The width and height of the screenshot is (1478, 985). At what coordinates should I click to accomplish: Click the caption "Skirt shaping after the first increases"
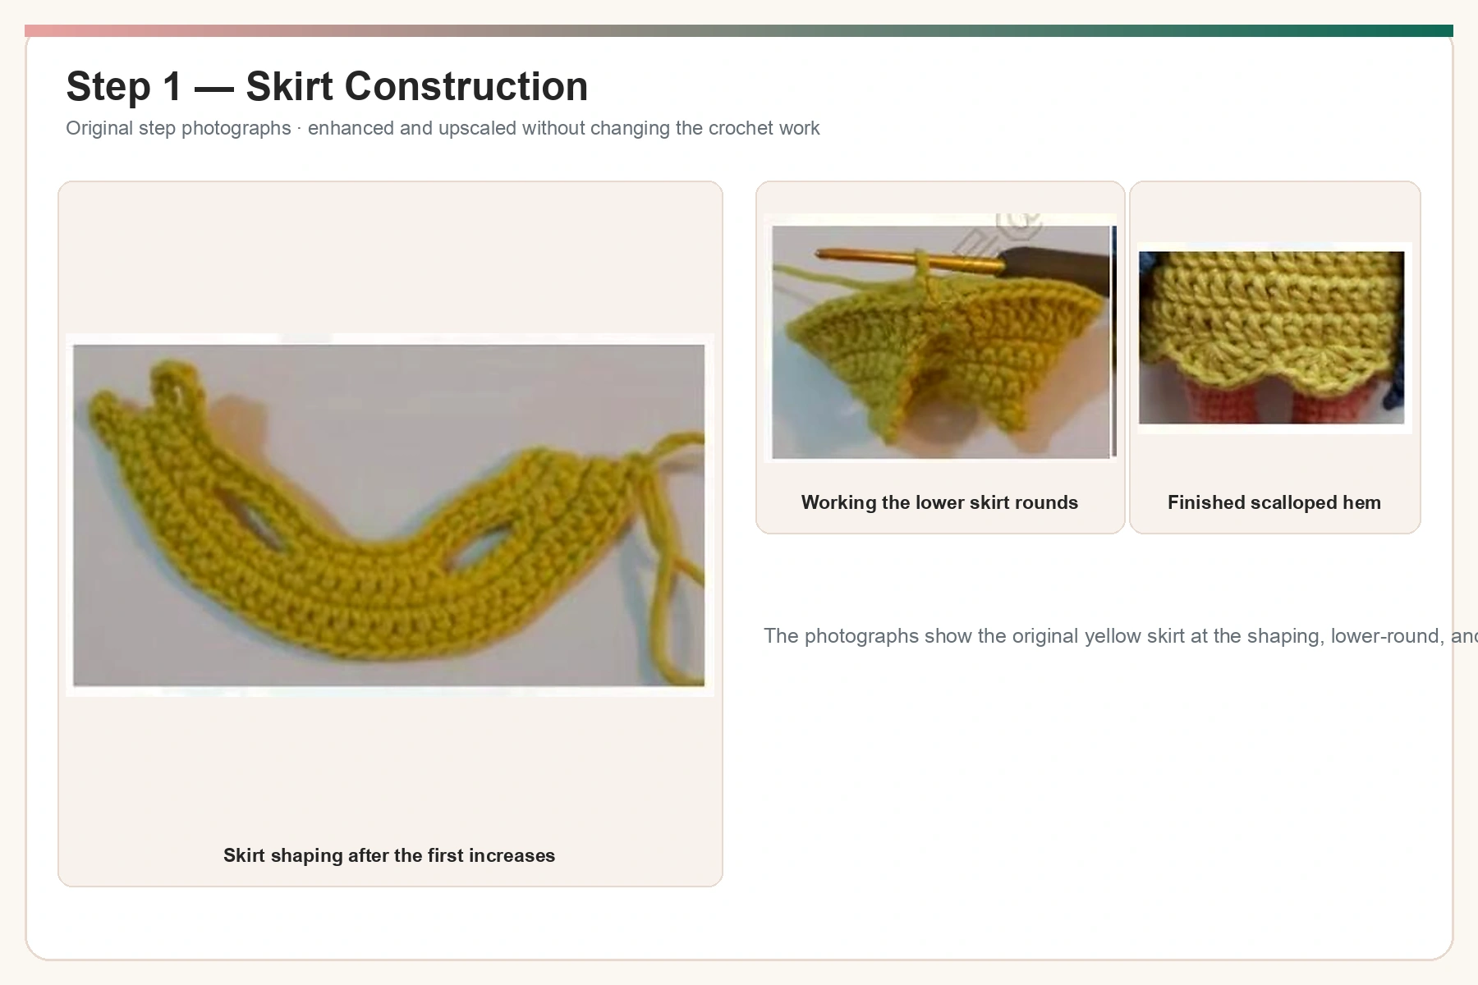(x=389, y=855)
